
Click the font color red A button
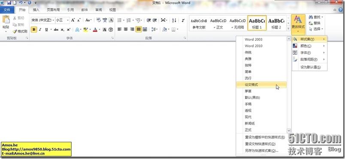(x=95, y=30)
